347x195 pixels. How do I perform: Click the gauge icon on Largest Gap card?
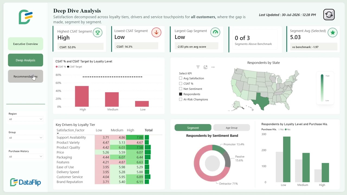click(x=216, y=32)
